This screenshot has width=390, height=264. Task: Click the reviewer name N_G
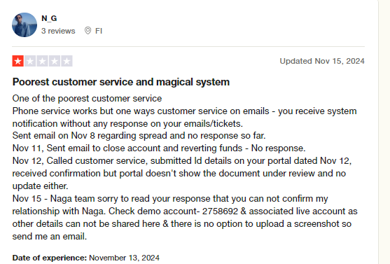49,18
